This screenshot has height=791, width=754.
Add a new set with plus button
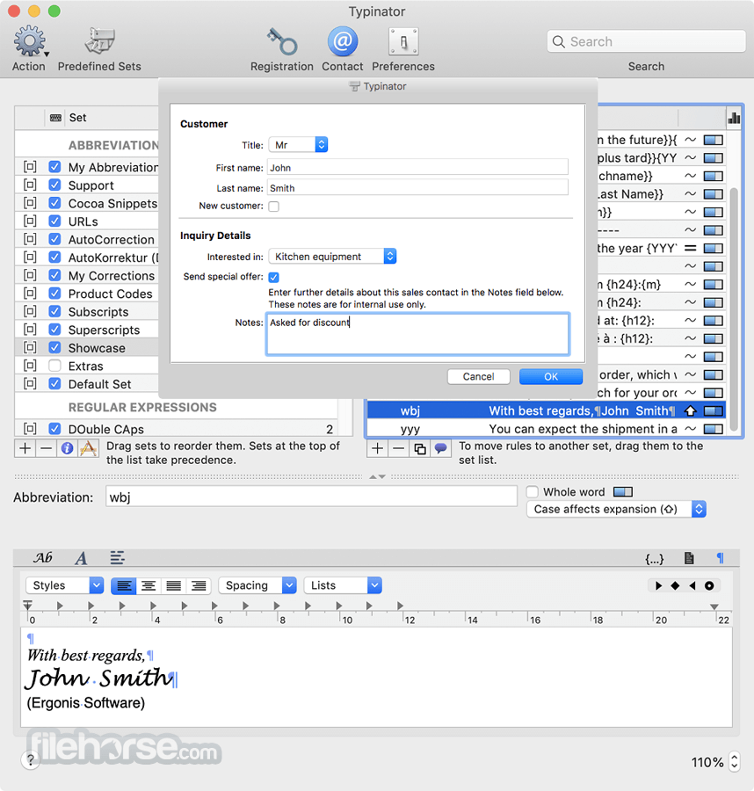point(25,448)
